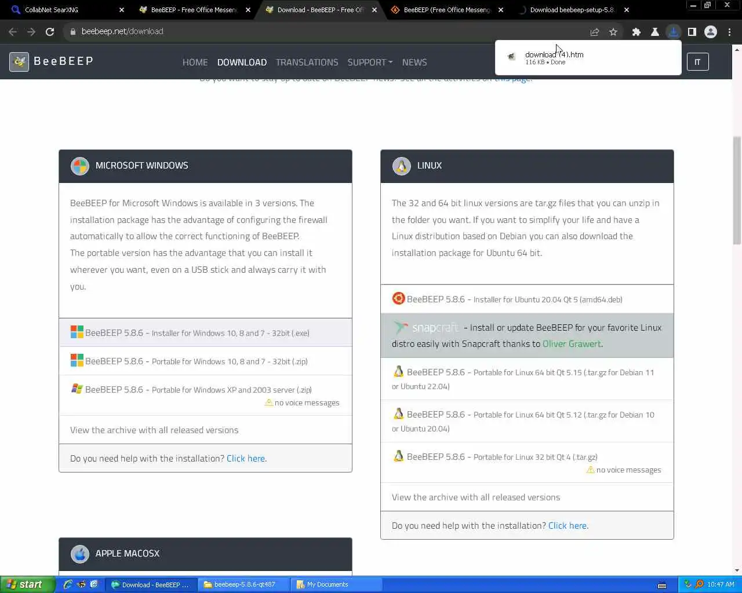Open the Oliver Grawert link
This screenshot has width=742, height=593.
tap(572, 344)
